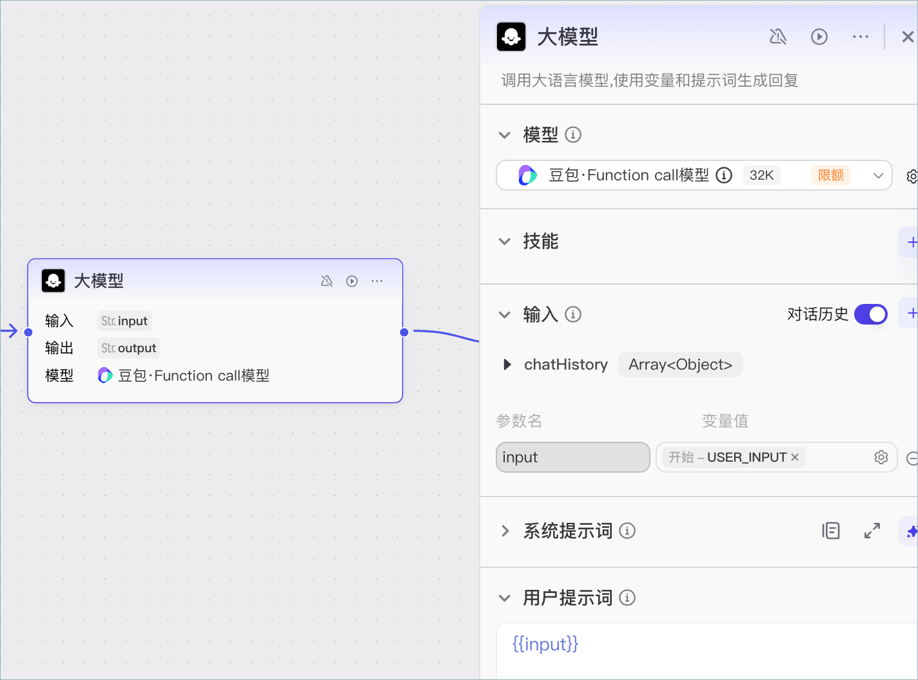Remove the USER_INPUT variable tag
Image resolution: width=918 pixels, height=680 pixels.
click(795, 457)
